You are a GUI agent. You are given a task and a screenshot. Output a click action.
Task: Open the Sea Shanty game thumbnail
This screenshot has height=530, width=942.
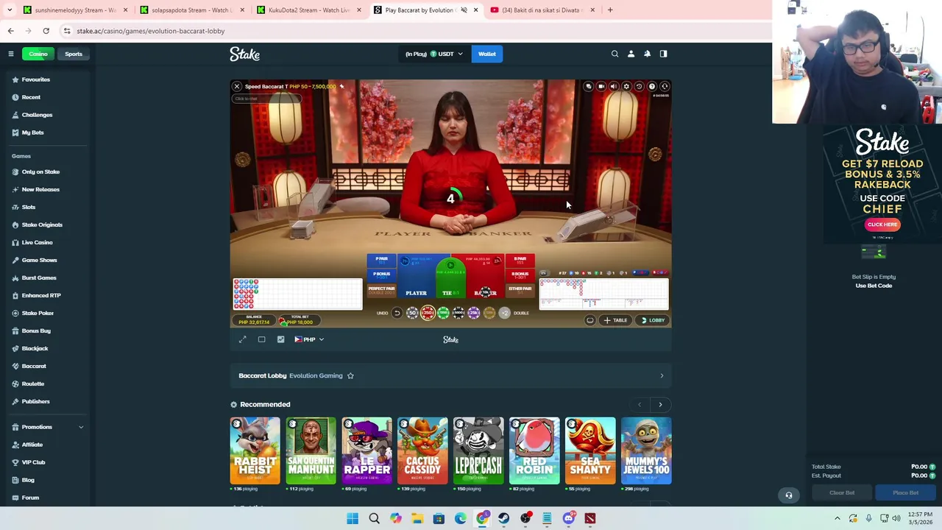590,451
